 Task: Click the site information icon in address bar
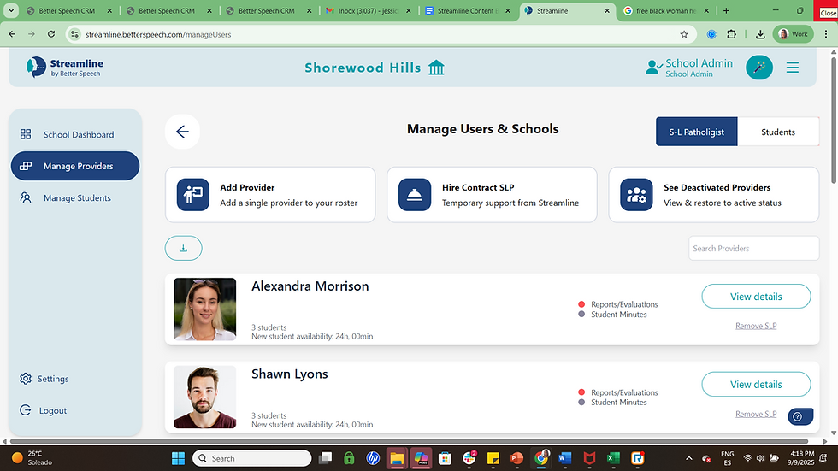(75, 34)
